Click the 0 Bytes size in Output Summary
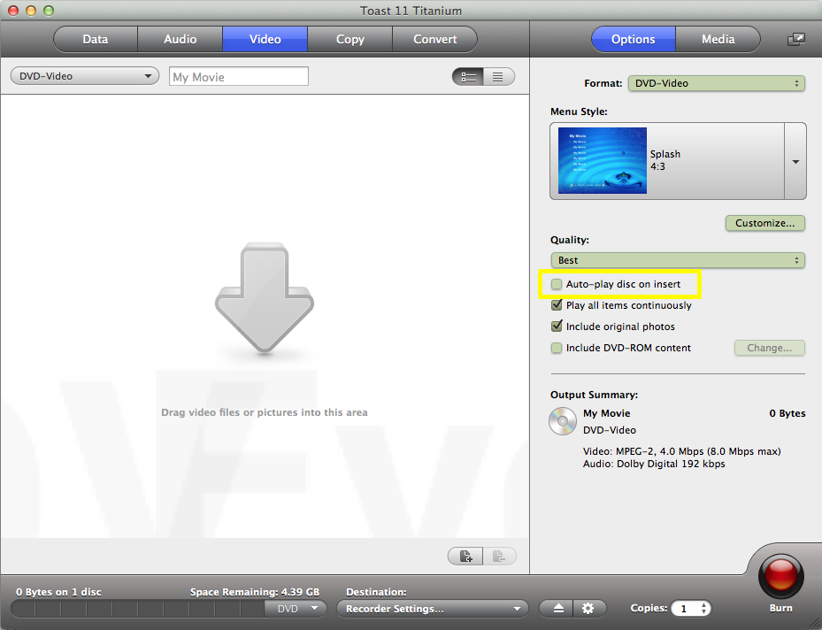Viewport: 822px width, 630px height. click(x=787, y=413)
